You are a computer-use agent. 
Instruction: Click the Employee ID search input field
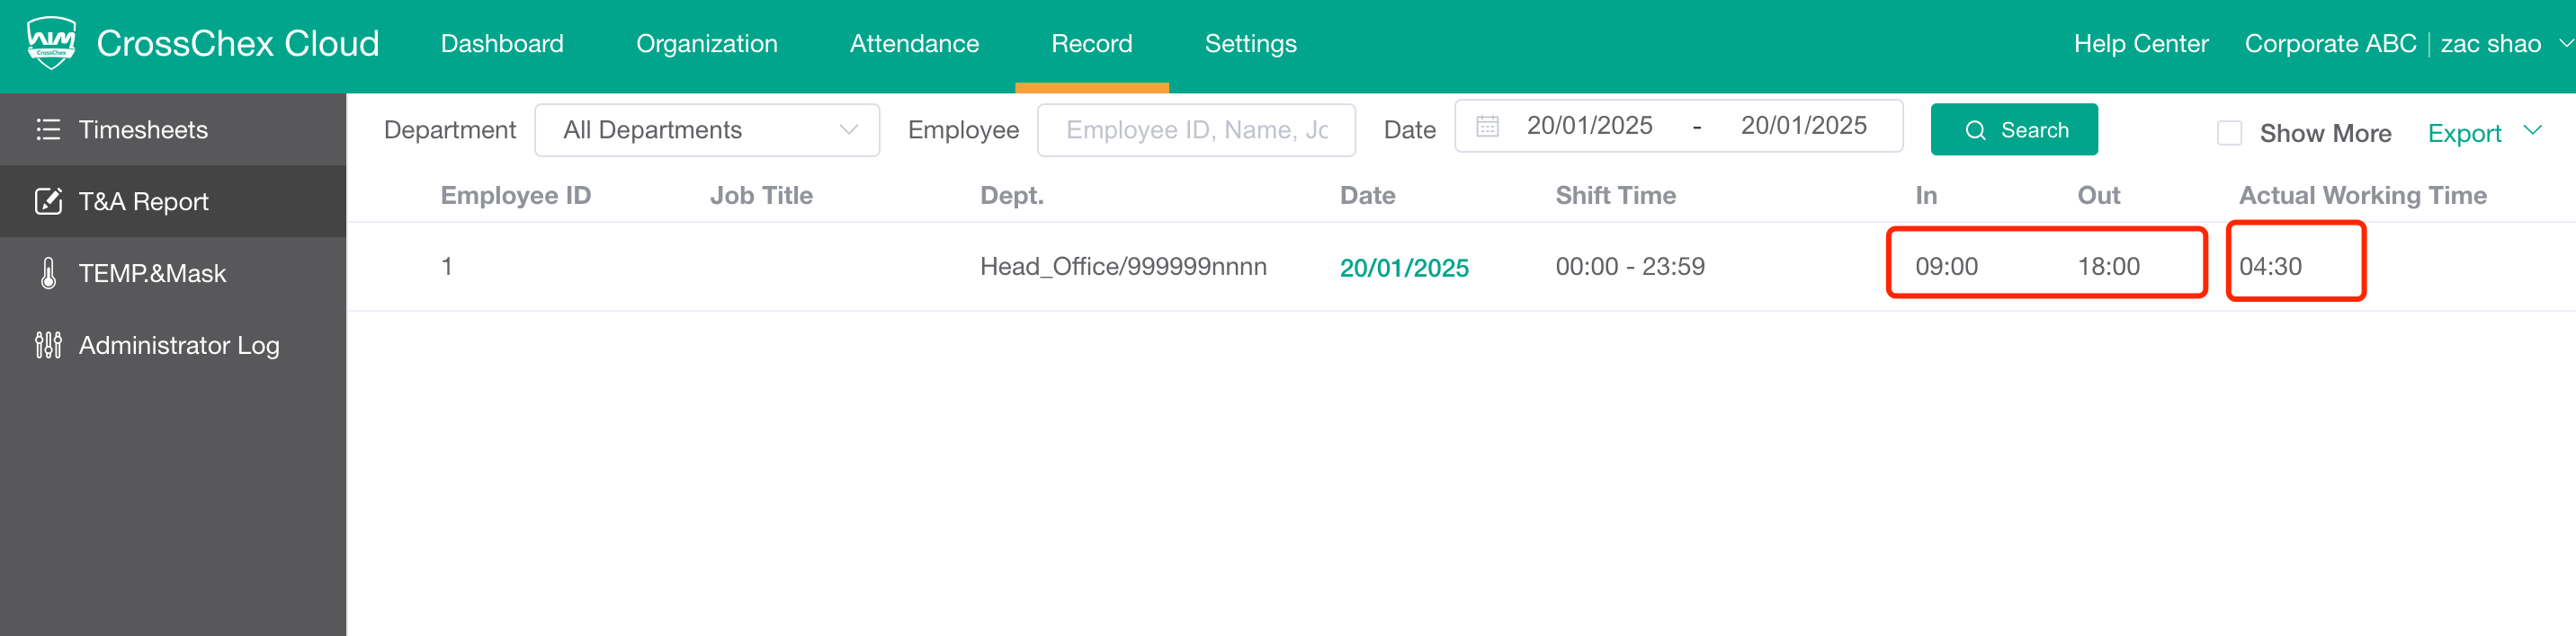point(1196,131)
